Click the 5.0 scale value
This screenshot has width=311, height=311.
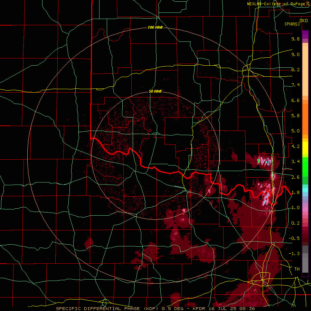point(295,131)
